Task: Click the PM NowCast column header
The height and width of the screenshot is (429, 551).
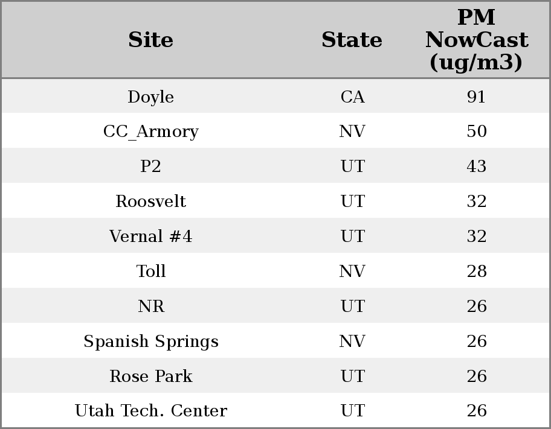Action: (x=476, y=40)
